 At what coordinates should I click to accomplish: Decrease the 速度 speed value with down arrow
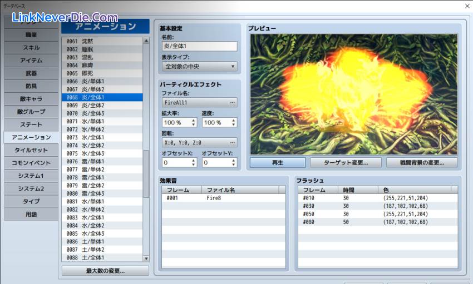233,124
